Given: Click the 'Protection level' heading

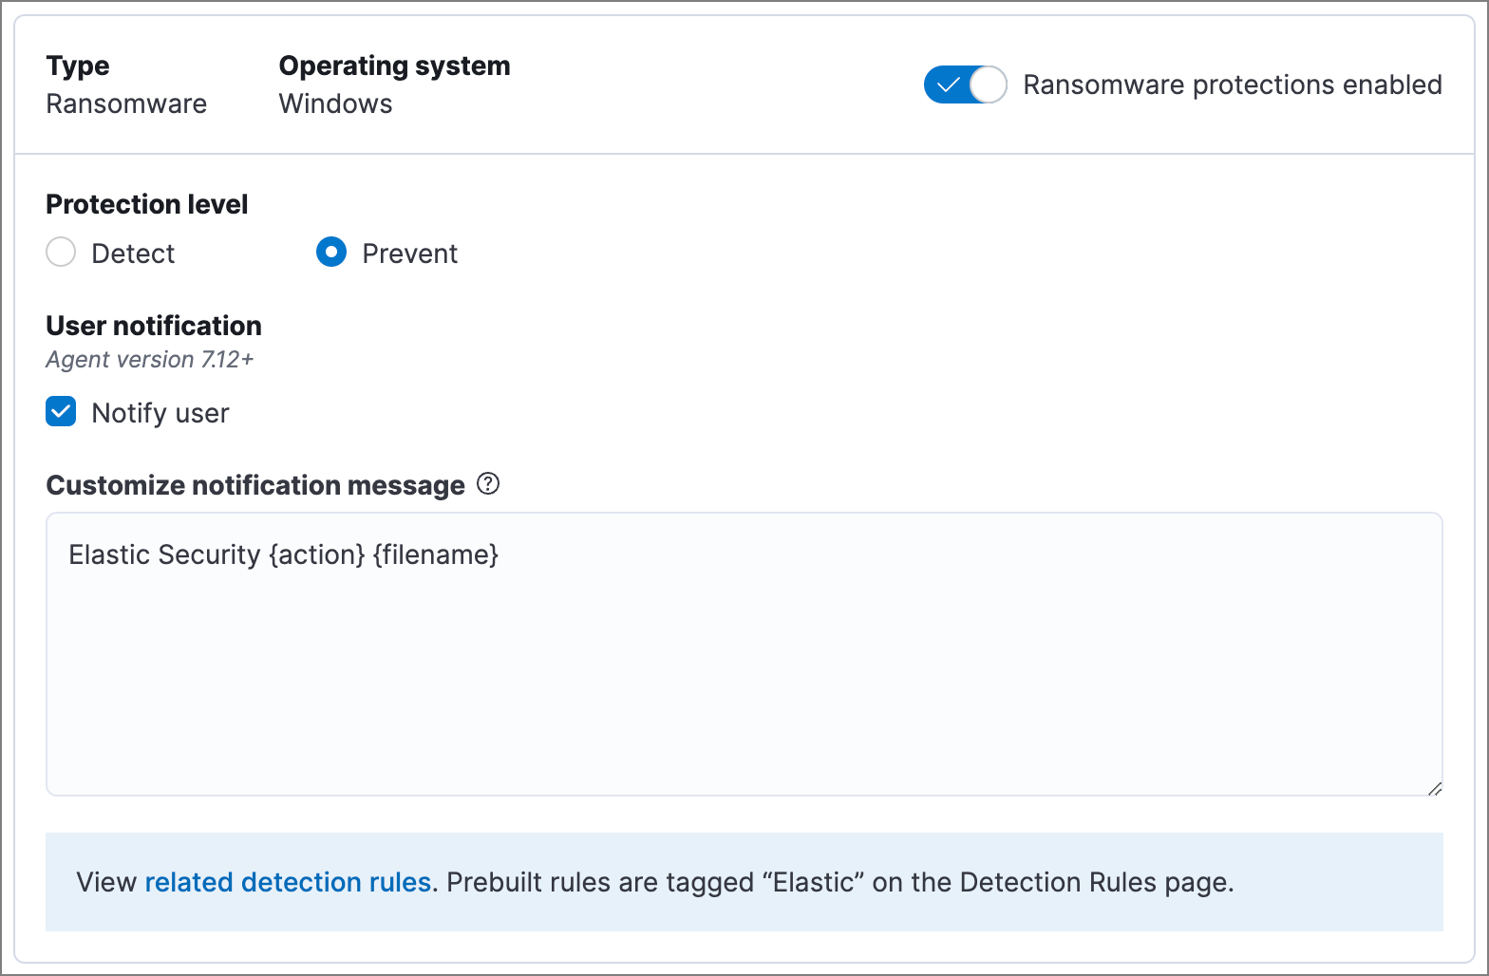Looking at the screenshot, I should pos(147,204).
